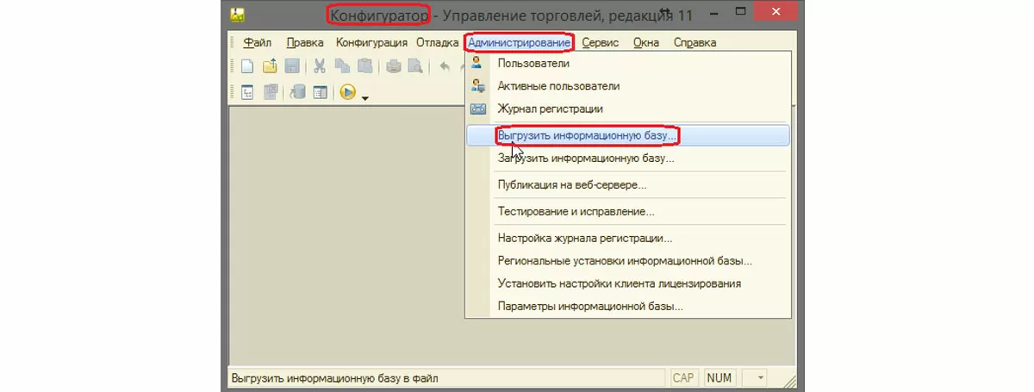The image size is (1034, 392).
Task: Click the application icon in the title bar
Action: [x=237, y=14]
